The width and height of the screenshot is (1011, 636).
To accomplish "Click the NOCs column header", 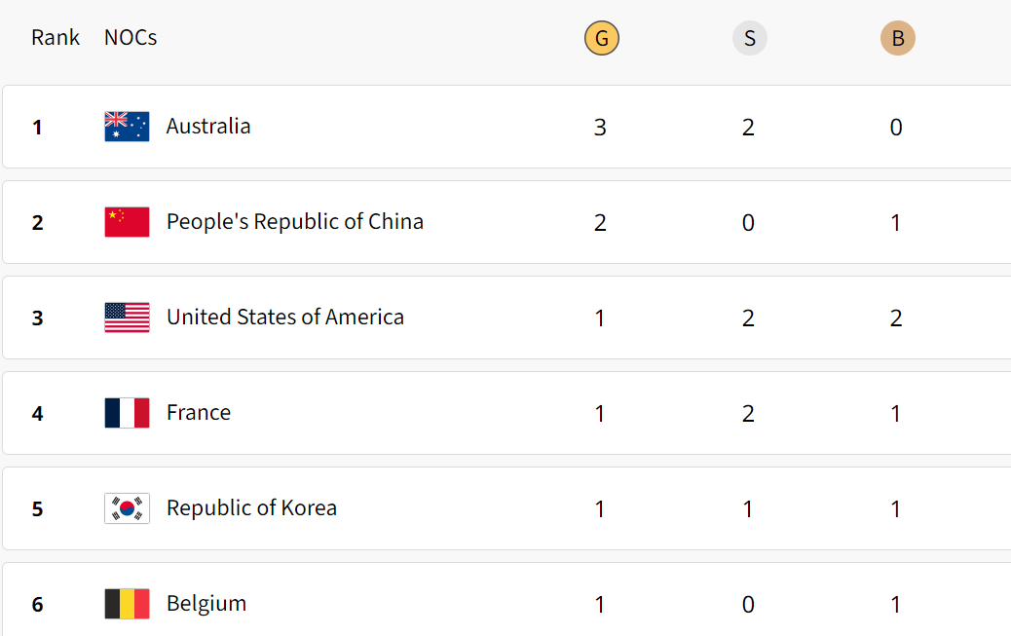I will (x=131, y=37).
